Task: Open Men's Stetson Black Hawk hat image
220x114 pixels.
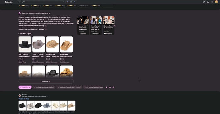Action: tap(25, 44)
